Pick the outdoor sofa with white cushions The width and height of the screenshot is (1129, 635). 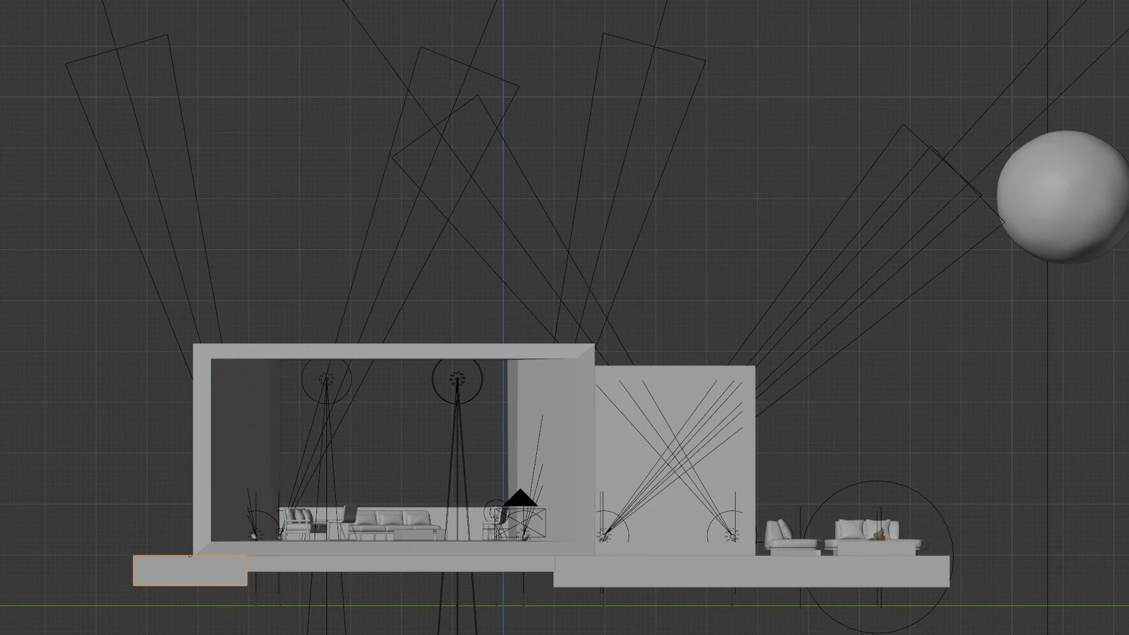[875, 538]
